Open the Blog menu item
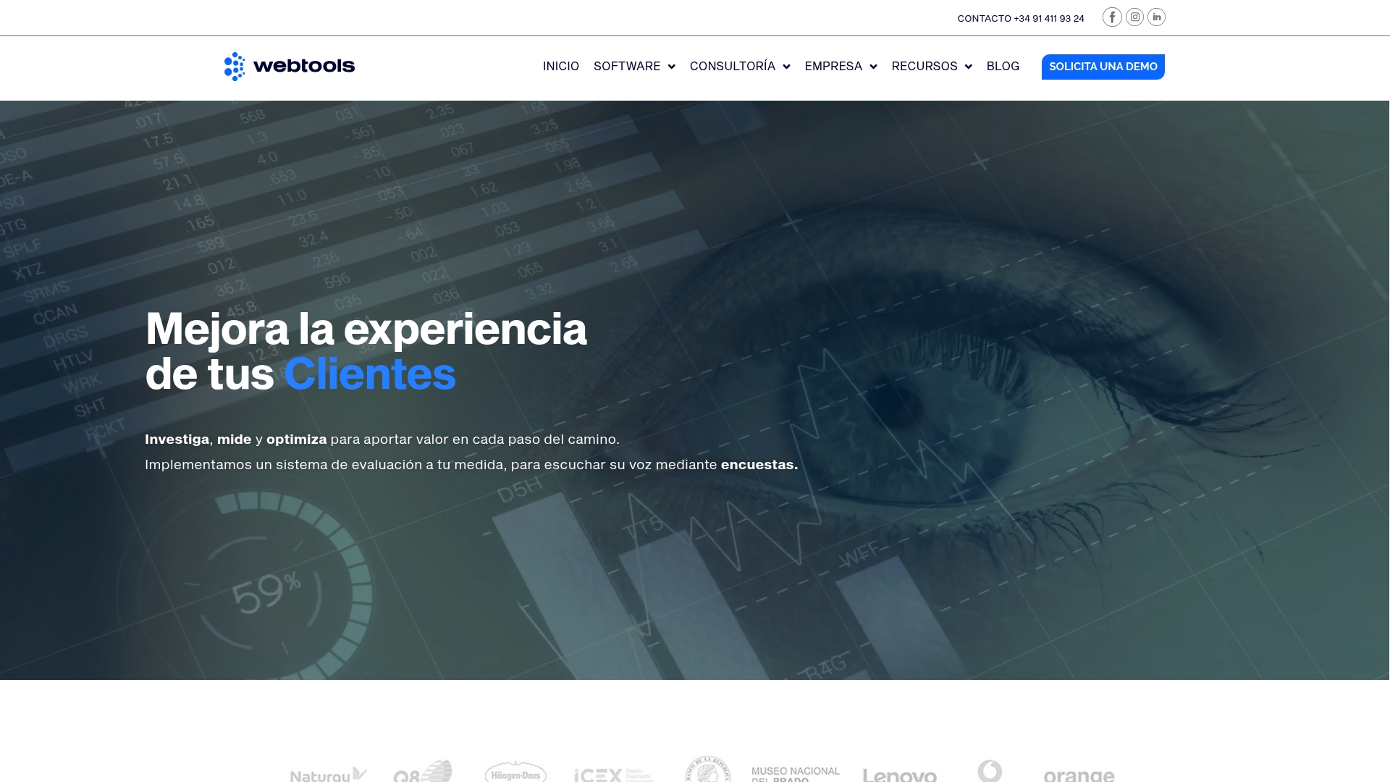 pyautogui.click(x=1003, y=67)
